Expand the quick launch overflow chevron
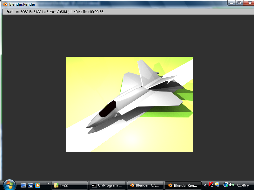 [47, 183]
